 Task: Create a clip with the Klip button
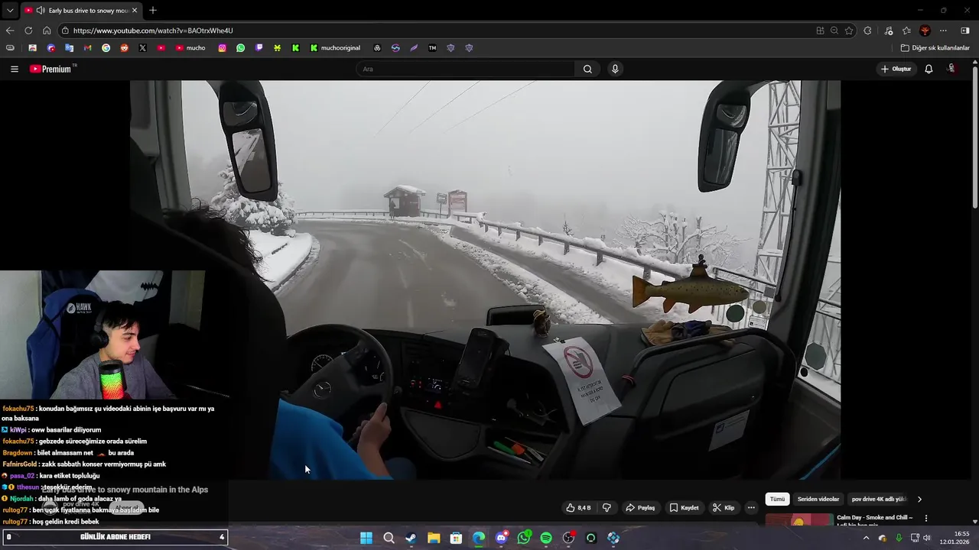pos(724,508)
